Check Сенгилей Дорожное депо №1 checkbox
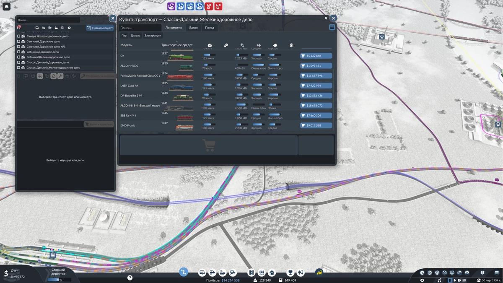 coord(18,47)
